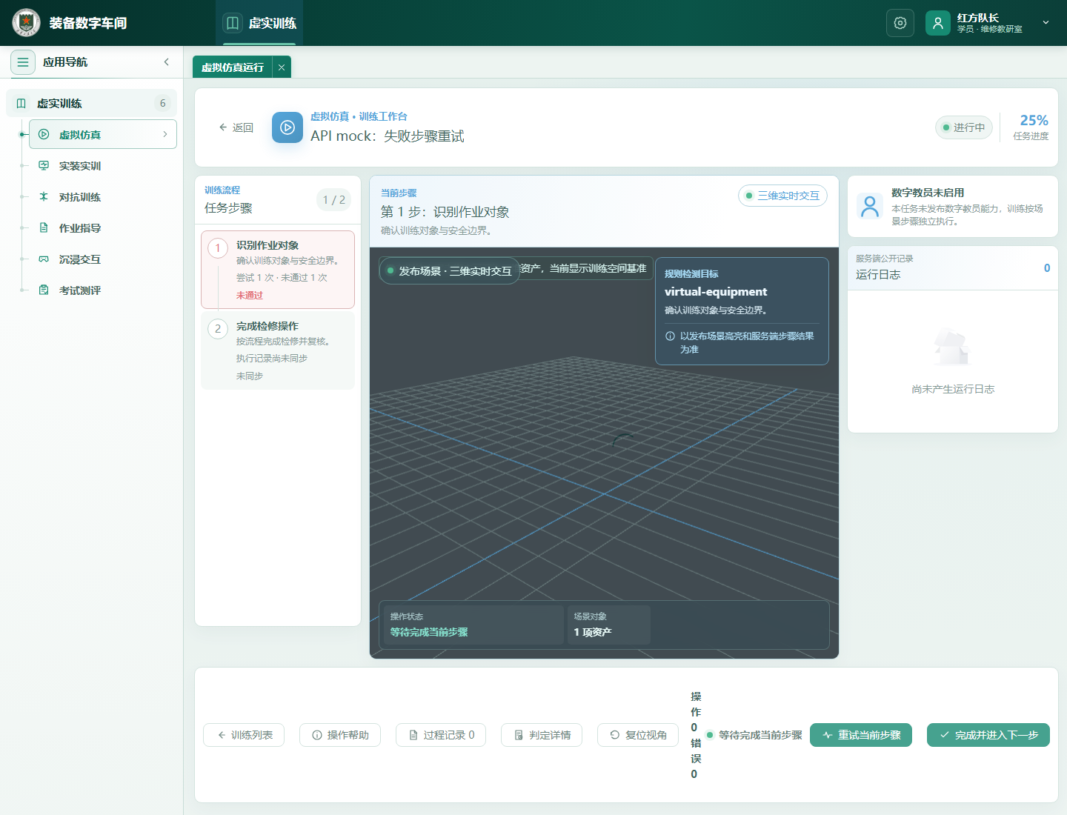
Task: Collapse the 应用导航 sidebar chevron
Action: (x=167, y=62)
